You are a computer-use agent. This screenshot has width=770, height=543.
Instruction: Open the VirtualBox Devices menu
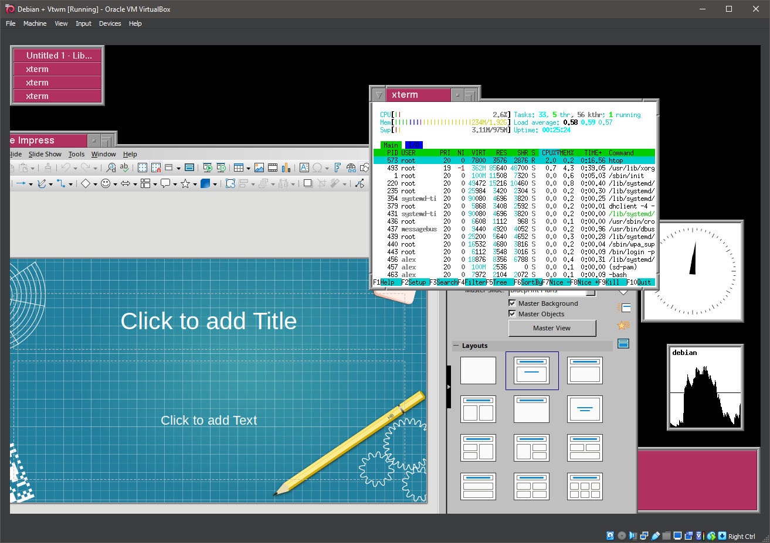[x=110, y=23]
